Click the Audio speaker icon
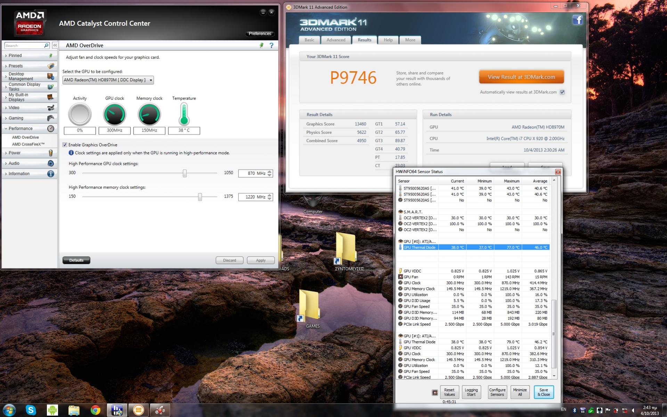Screen dimensions: 667x417 tap(51, 163)
